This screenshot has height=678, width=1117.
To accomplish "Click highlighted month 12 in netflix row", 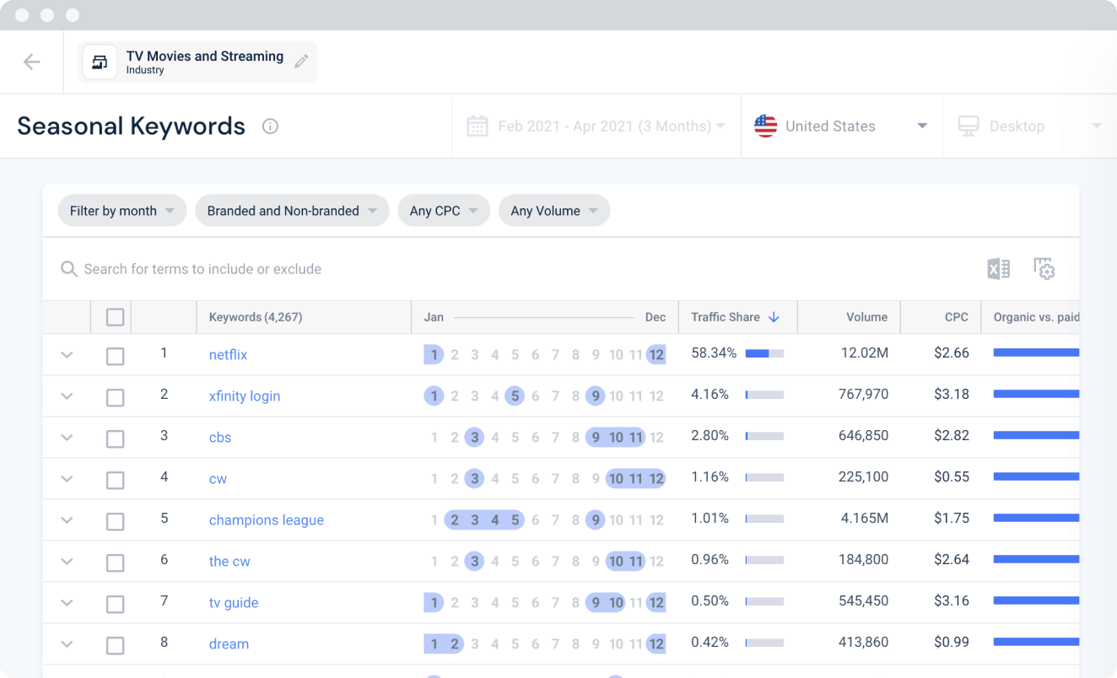I will pos(656,355).
